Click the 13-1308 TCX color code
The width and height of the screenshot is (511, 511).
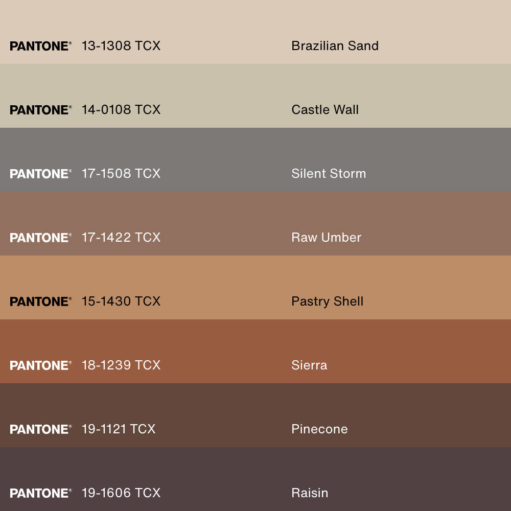click(x=121, y=46)
